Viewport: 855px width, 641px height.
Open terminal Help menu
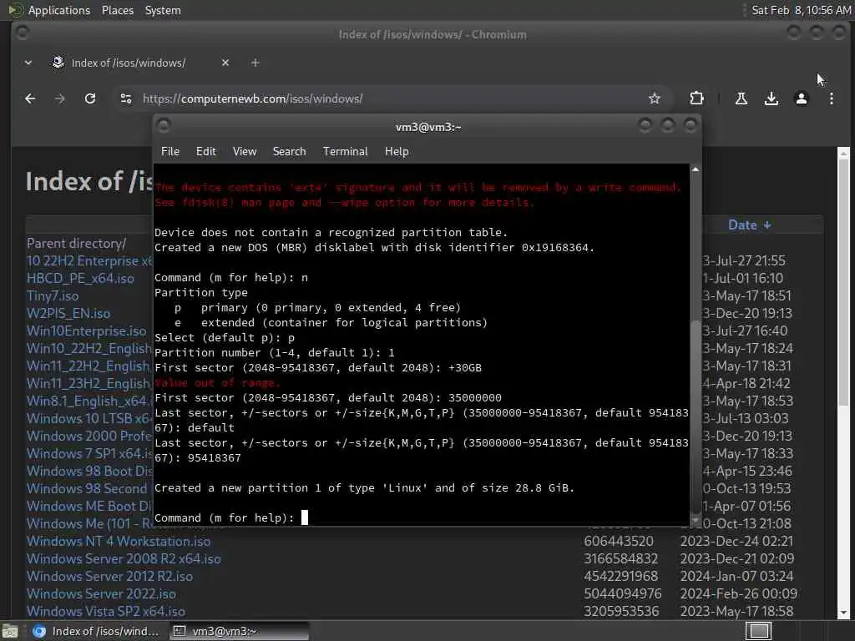pyautogui.click(x=397, y=152)
